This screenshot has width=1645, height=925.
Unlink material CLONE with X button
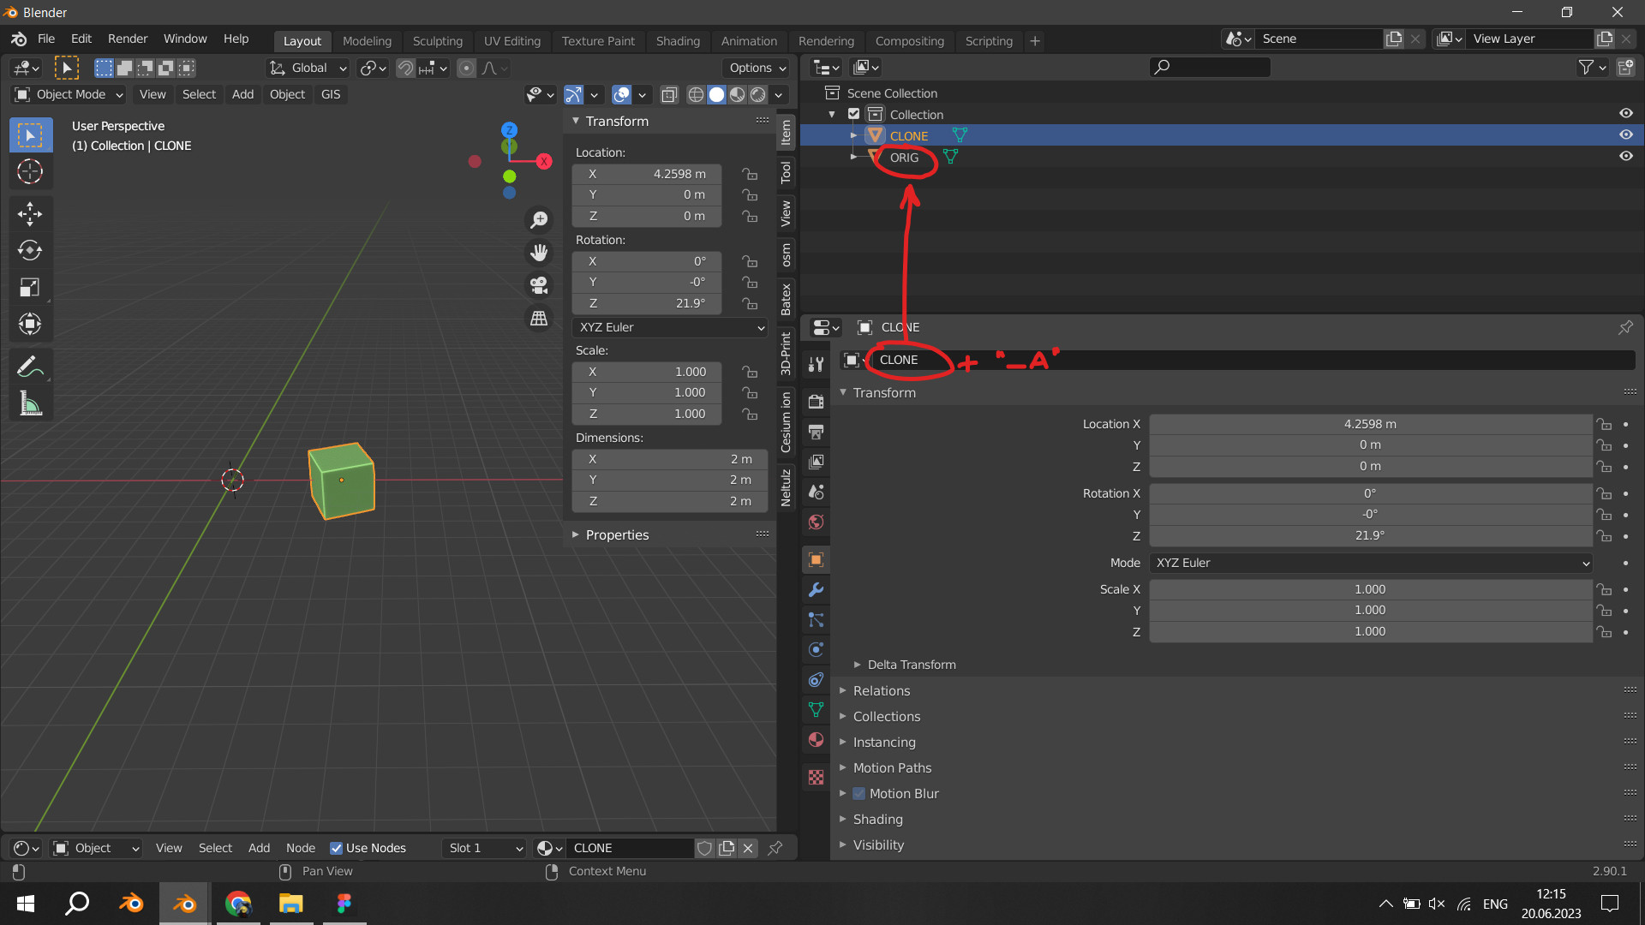click(748, 848)
